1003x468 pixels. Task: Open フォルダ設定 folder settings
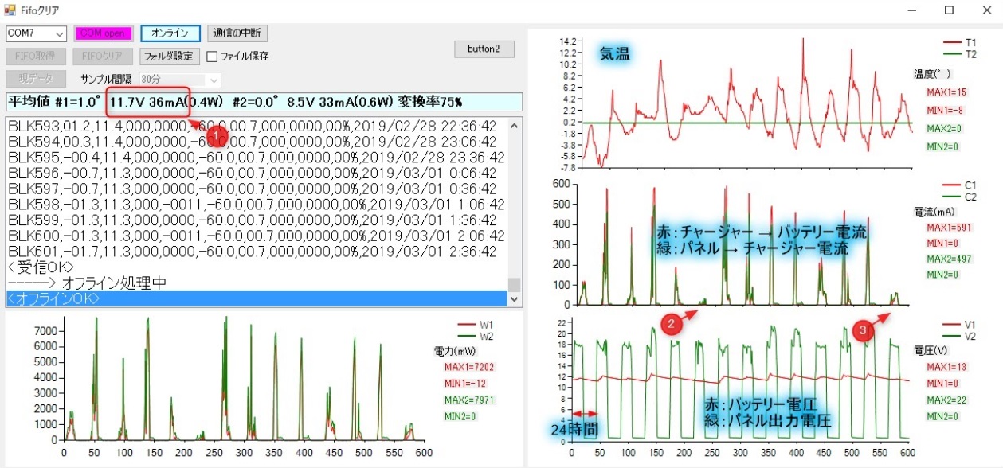click(x=167, y=57)
